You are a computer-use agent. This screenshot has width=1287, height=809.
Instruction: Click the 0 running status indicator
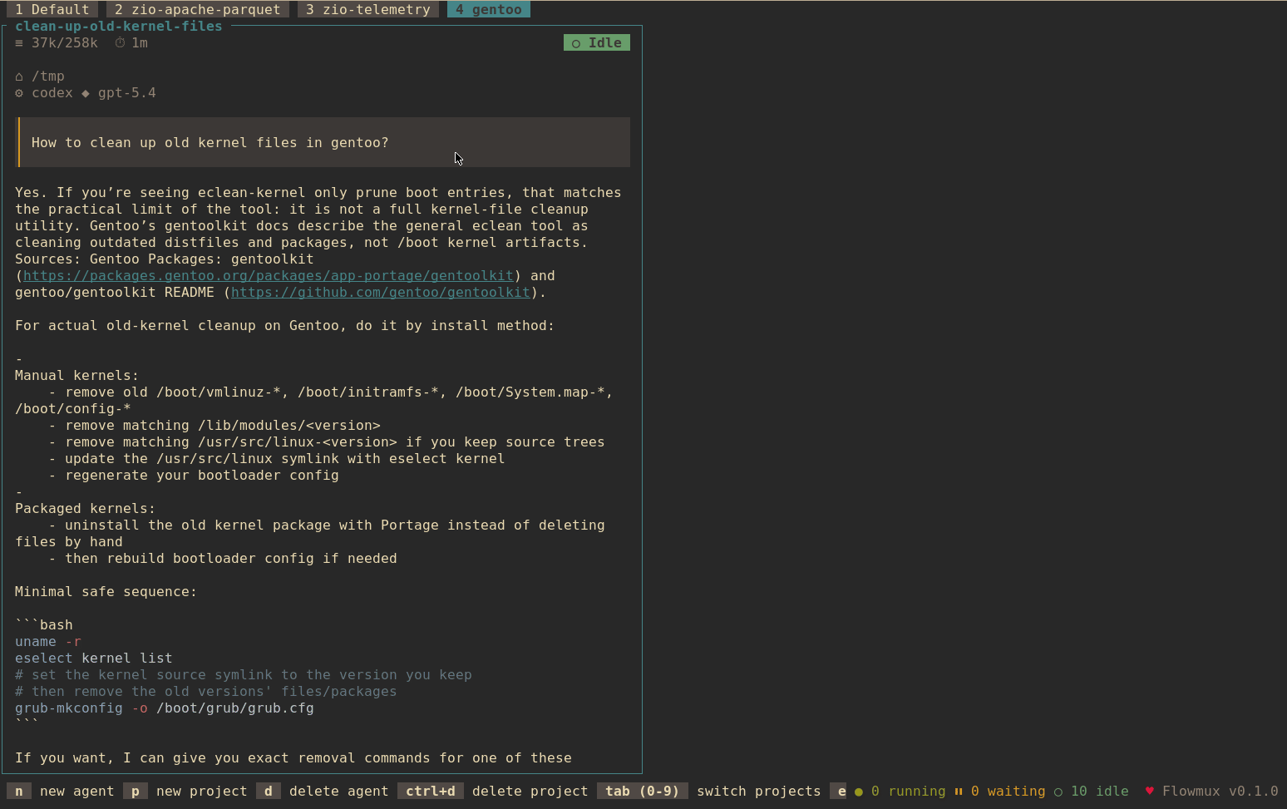point(900,792)
